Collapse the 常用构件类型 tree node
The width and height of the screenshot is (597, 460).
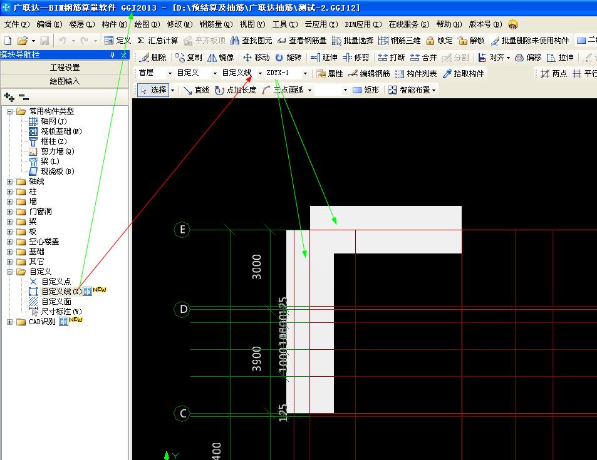click(x=10, y=111)
